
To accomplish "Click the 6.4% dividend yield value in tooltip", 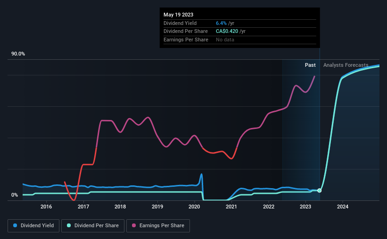I will [x=221, y=23].
